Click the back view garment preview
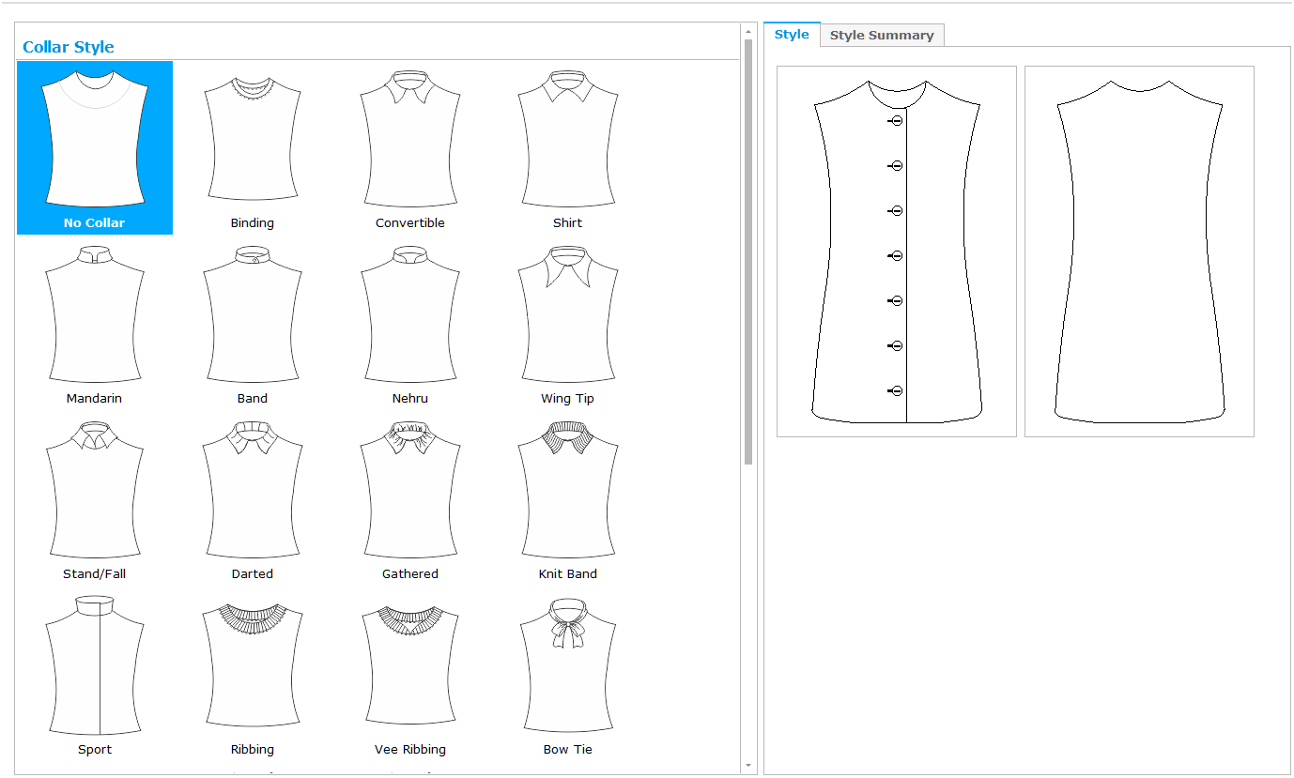This screenshot has width=1294, height=778. [1139, 252]
